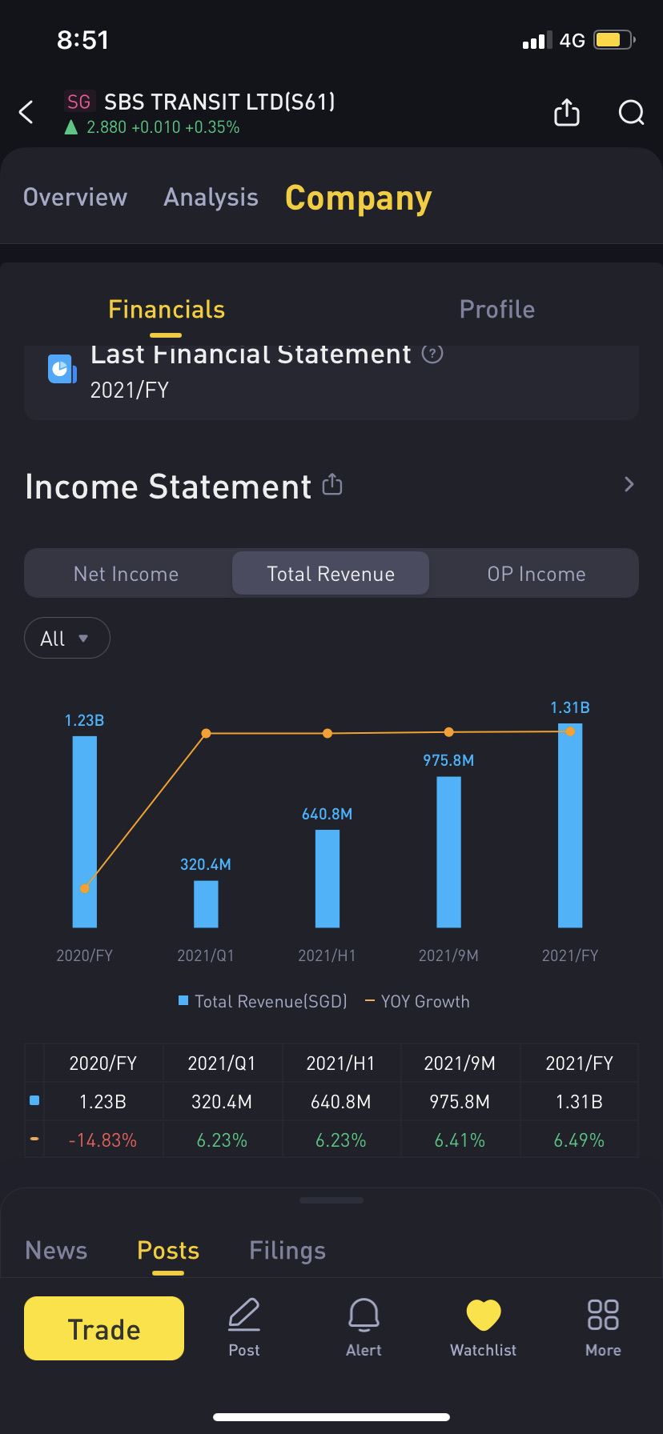Open the search magnifier icon
The image size is (663, 1434).
tap(631, 113)
